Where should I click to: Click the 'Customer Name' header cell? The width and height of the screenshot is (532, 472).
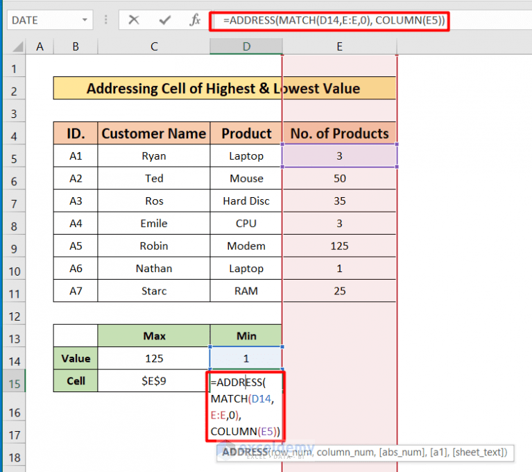[x=154, y=133]
